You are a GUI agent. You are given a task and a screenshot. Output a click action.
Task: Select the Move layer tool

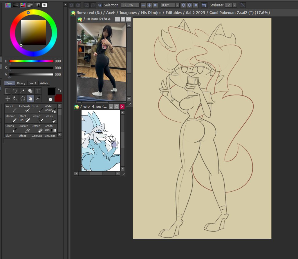coord(8,98)
